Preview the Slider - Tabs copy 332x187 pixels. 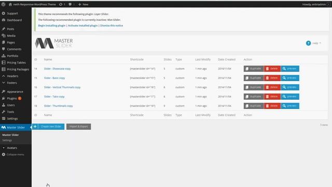[x=290, y=97]
